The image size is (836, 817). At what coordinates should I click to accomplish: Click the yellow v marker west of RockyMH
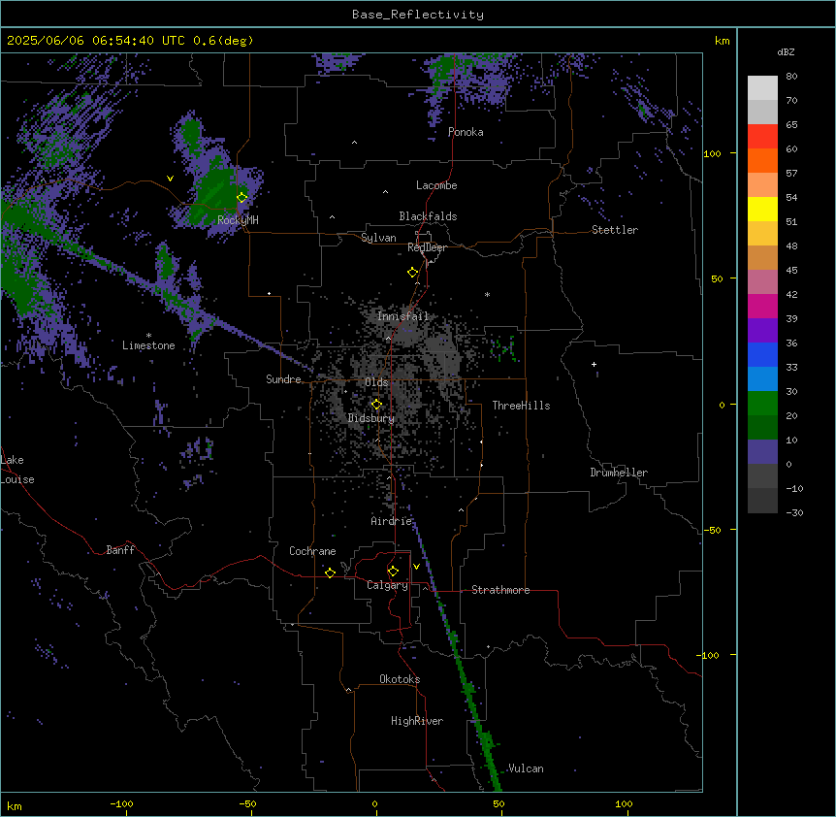170,179
